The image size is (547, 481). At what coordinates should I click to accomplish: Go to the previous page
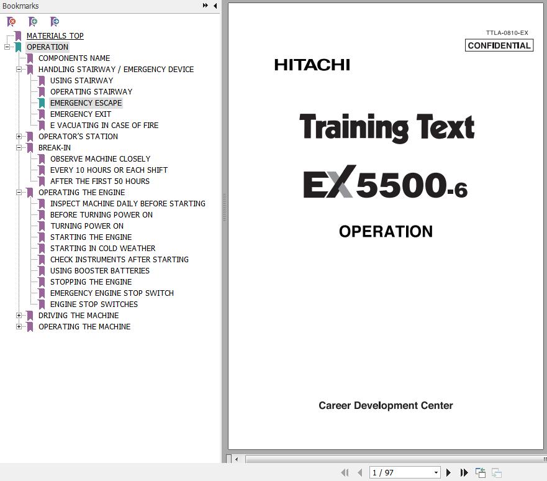[360, 473]
